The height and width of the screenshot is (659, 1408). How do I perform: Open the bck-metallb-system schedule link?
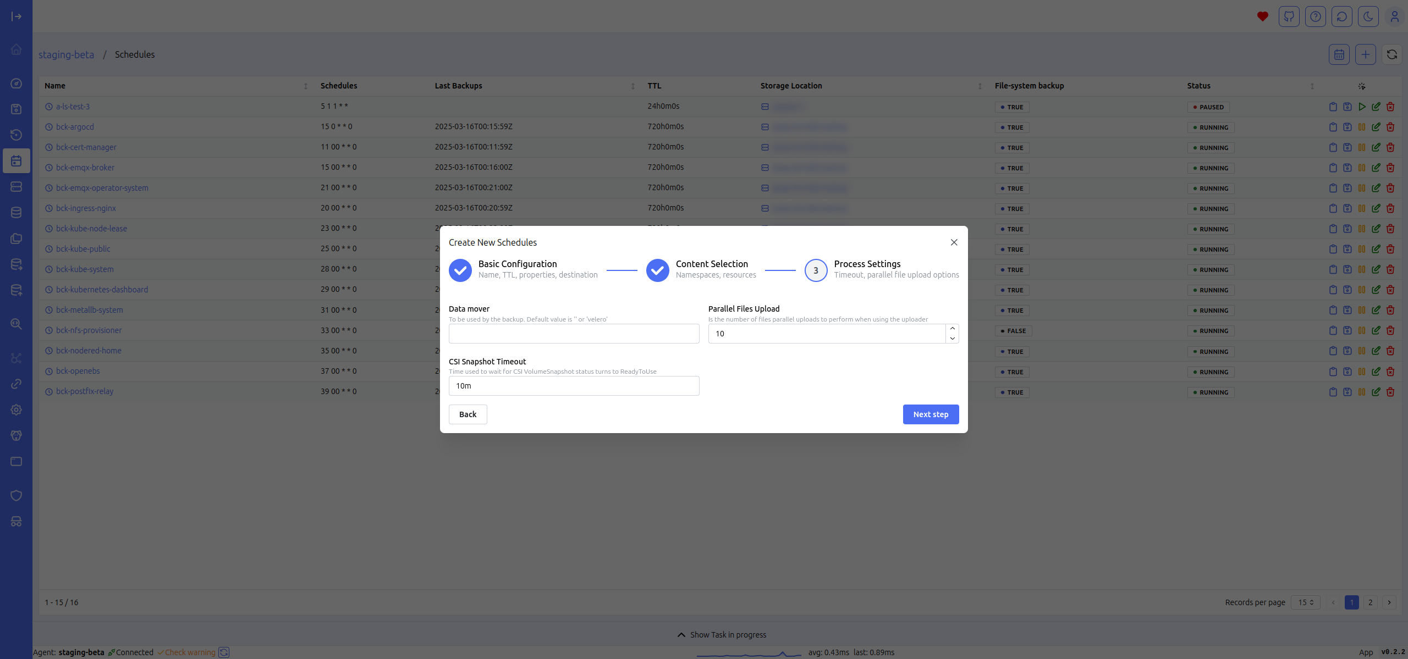[90, 310]
